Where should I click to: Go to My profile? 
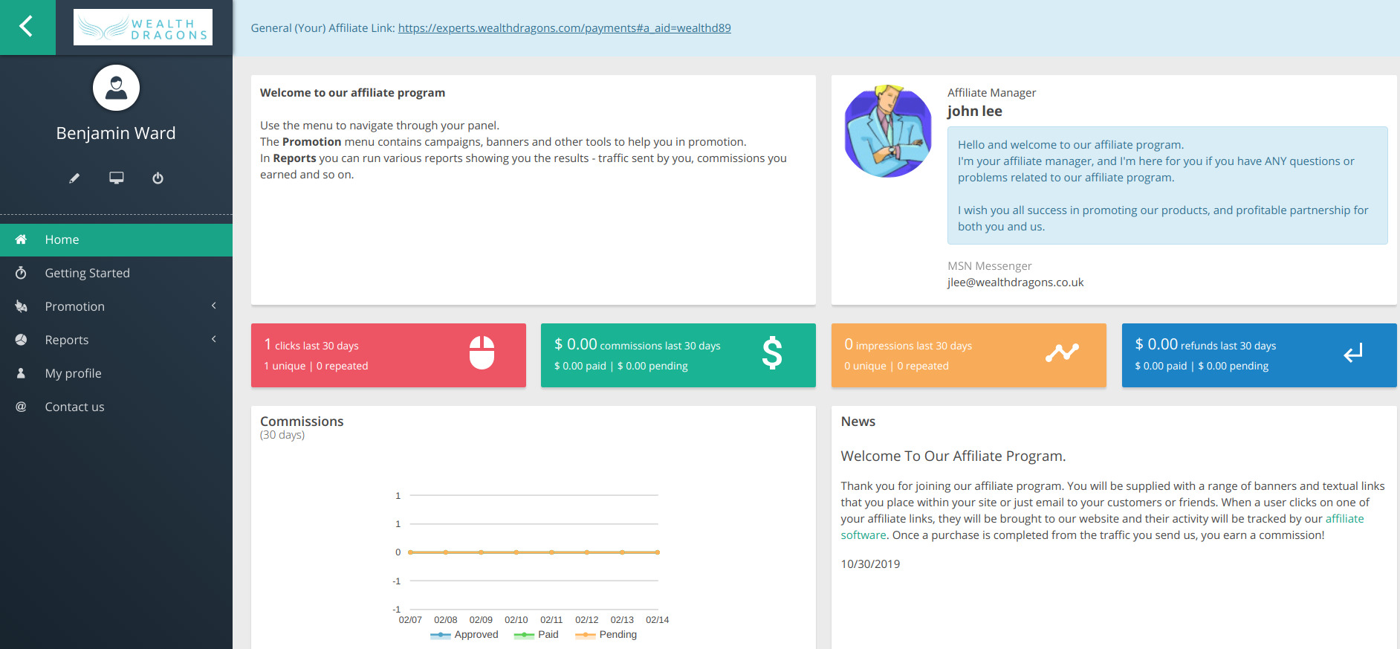click(116, 373)
